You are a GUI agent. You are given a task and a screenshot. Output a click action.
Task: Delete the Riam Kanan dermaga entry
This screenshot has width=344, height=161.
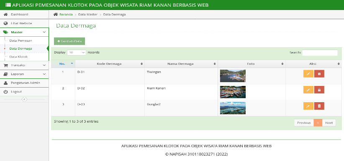[319, 90]
